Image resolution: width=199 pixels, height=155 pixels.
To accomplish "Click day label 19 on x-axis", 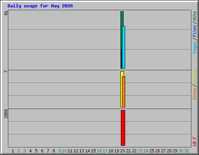I will point(117,151).
